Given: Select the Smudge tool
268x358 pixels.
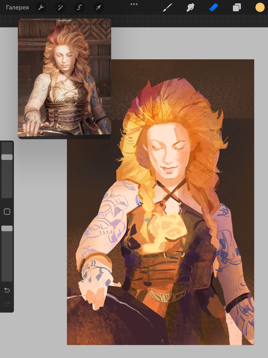Looking at the screenshot, I should pyautogui.click(x=190, y=7).
